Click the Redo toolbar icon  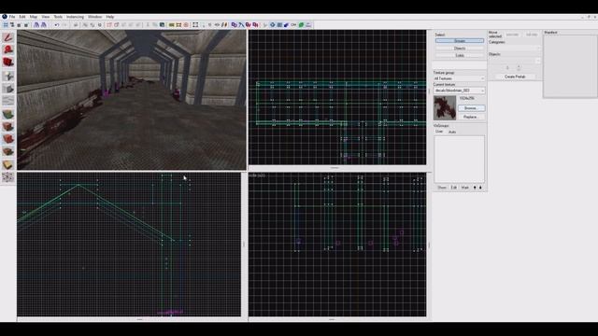point(64,25)
